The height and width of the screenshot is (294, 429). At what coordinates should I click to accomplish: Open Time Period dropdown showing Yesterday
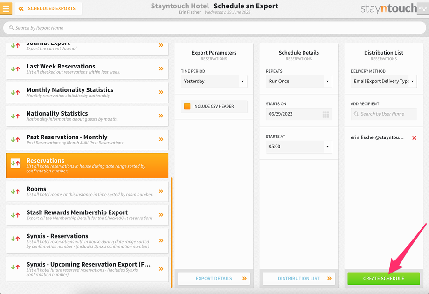[x=214, y=81]
